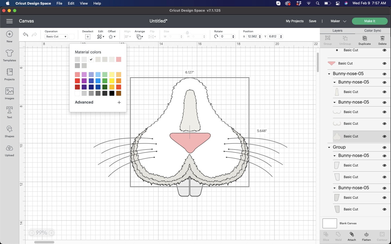The image size is (391, 244).
Task: Open the Operation dropdown showing Basic Cut
Action: [x=56, y=36]
